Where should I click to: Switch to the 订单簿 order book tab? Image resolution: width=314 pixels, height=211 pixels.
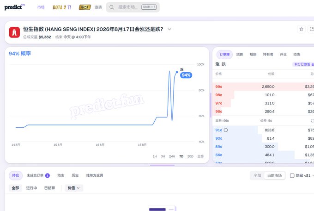click(x=224, y=55)
